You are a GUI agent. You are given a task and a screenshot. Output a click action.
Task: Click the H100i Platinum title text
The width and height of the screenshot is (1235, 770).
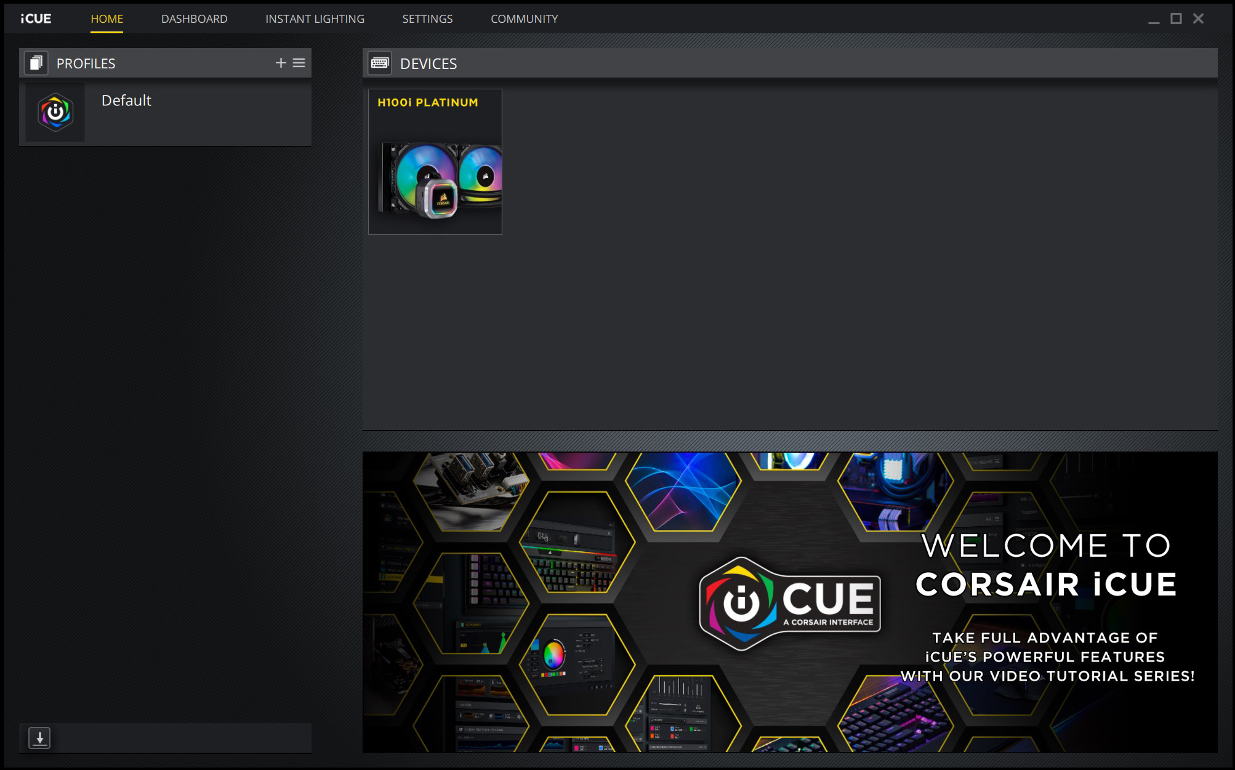[x=427, y=102]
